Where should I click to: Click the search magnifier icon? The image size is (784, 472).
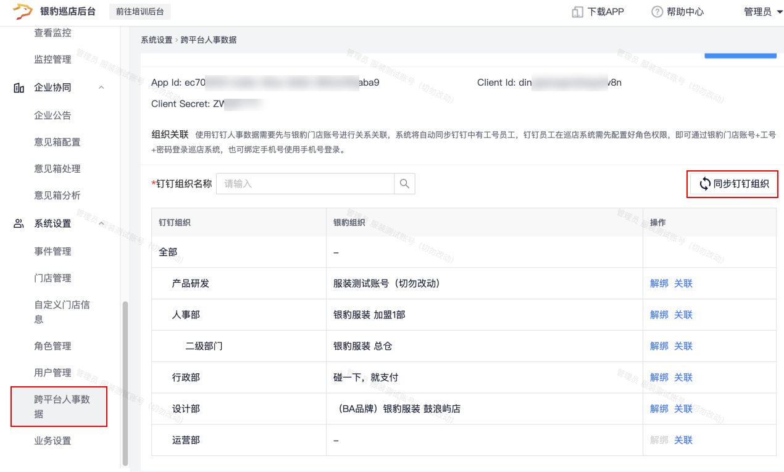(x=405, y=184)
